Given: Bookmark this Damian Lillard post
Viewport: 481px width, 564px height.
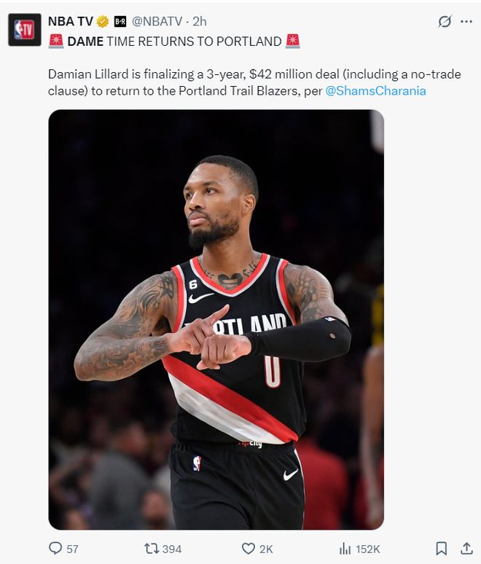Looking at the screenshot, I should 442,549.
